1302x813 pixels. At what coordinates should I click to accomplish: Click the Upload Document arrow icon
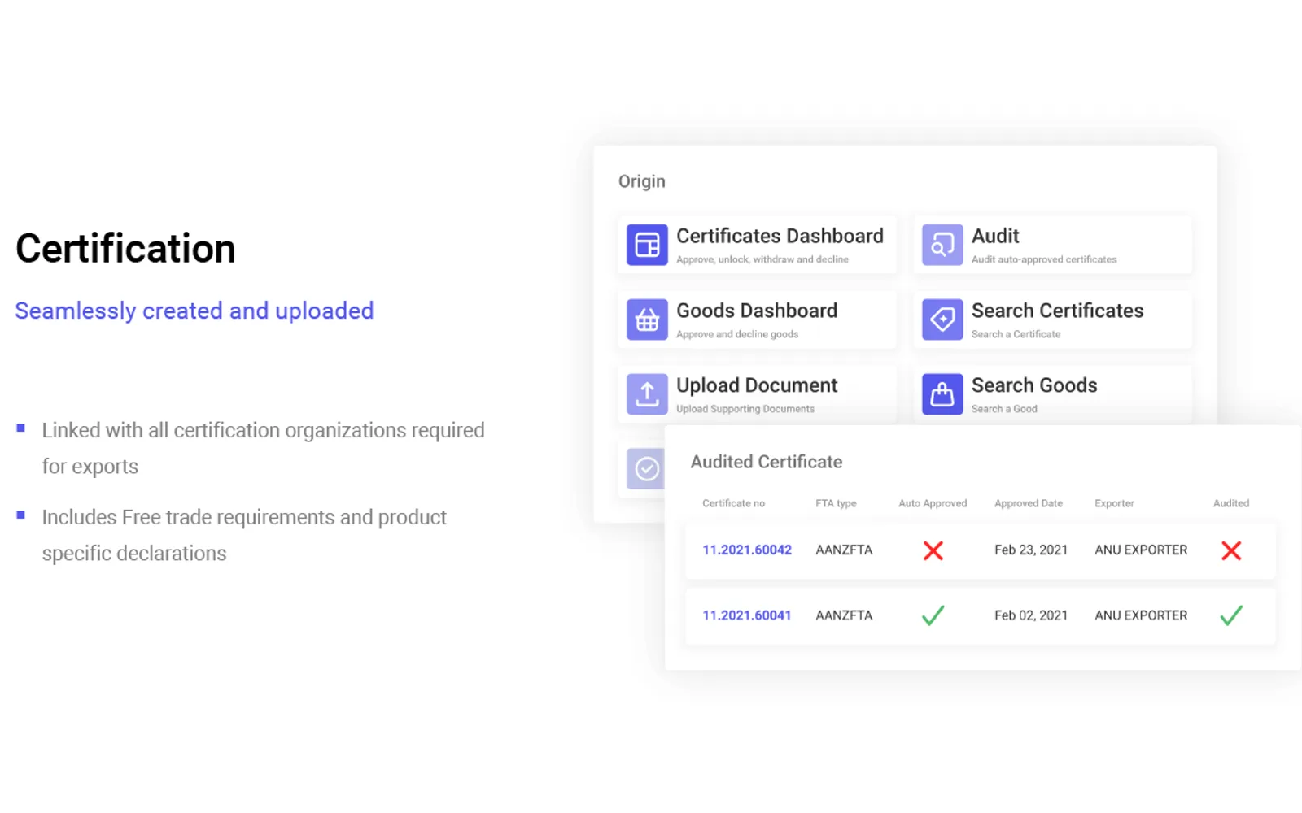[x=647, y=394]
